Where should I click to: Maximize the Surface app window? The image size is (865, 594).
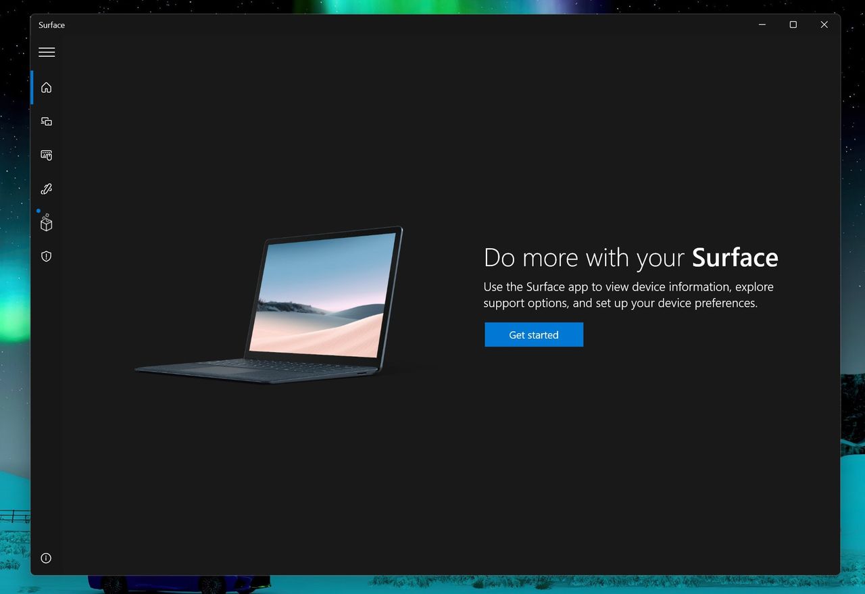[793, 25]
